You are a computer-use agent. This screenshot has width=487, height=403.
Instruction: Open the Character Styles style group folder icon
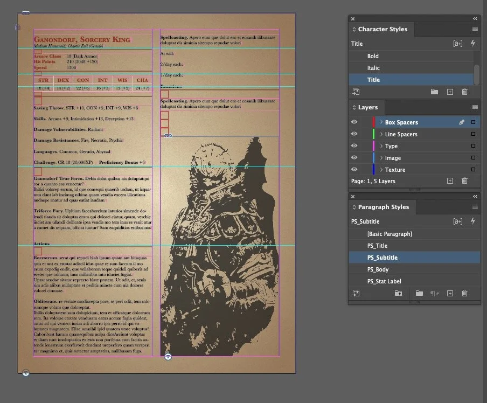pos(434,92)
